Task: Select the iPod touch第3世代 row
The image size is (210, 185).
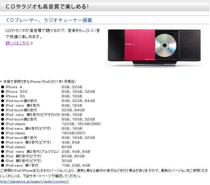Action: 43,110
